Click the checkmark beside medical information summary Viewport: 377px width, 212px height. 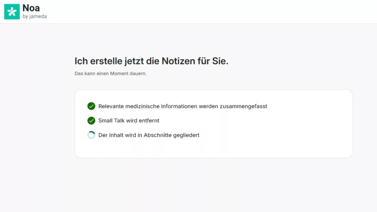tap(91, 106)
